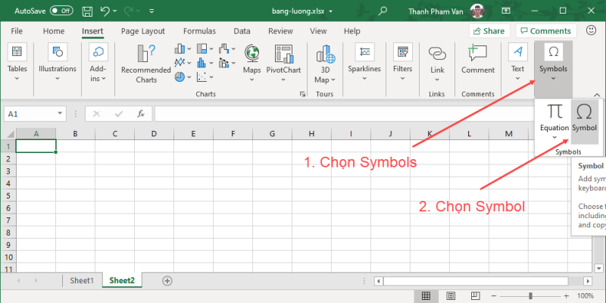This screenshot has width=606, height=303.
Task: Open the Sheet1 worksheet tab
Action: [82, 280]
